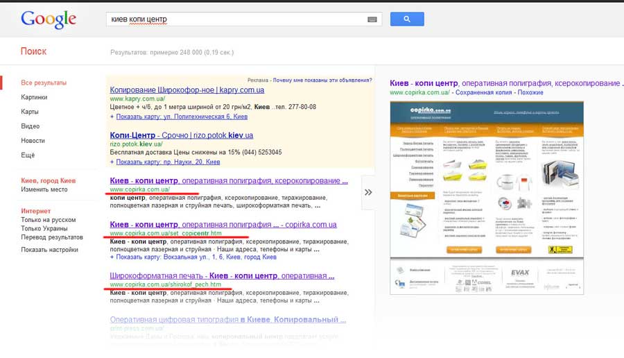Viewport: 624px width, 358px height.
Task: Click the www.copirka.com.ua/ URL in the preview panel
Action: [x=419, y=92]
